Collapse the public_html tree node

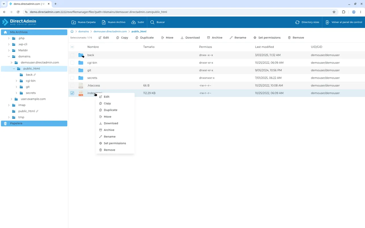click(14, 69)
